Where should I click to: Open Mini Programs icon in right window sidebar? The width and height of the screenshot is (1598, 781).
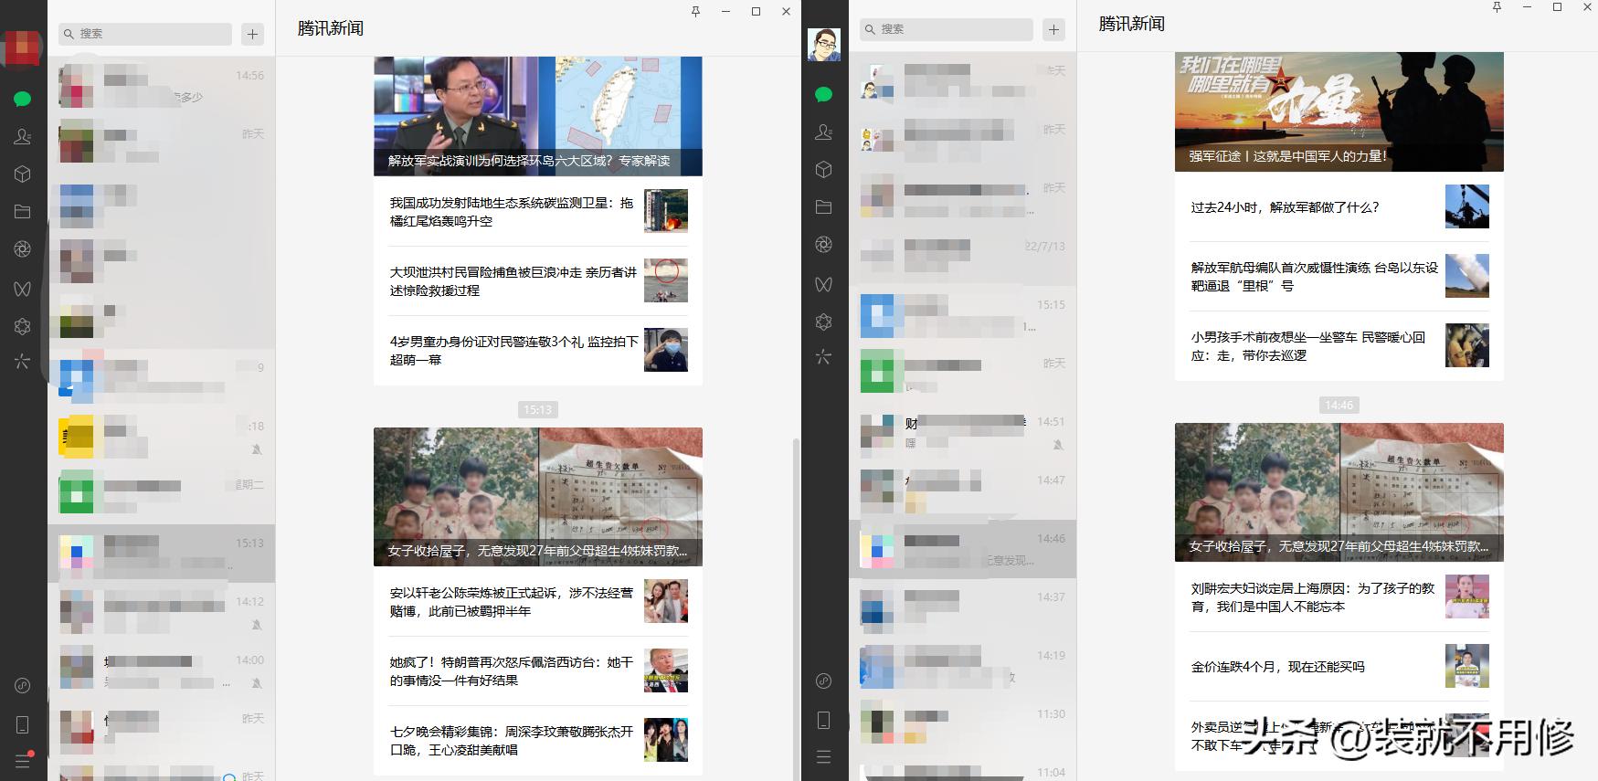(823, 681)
